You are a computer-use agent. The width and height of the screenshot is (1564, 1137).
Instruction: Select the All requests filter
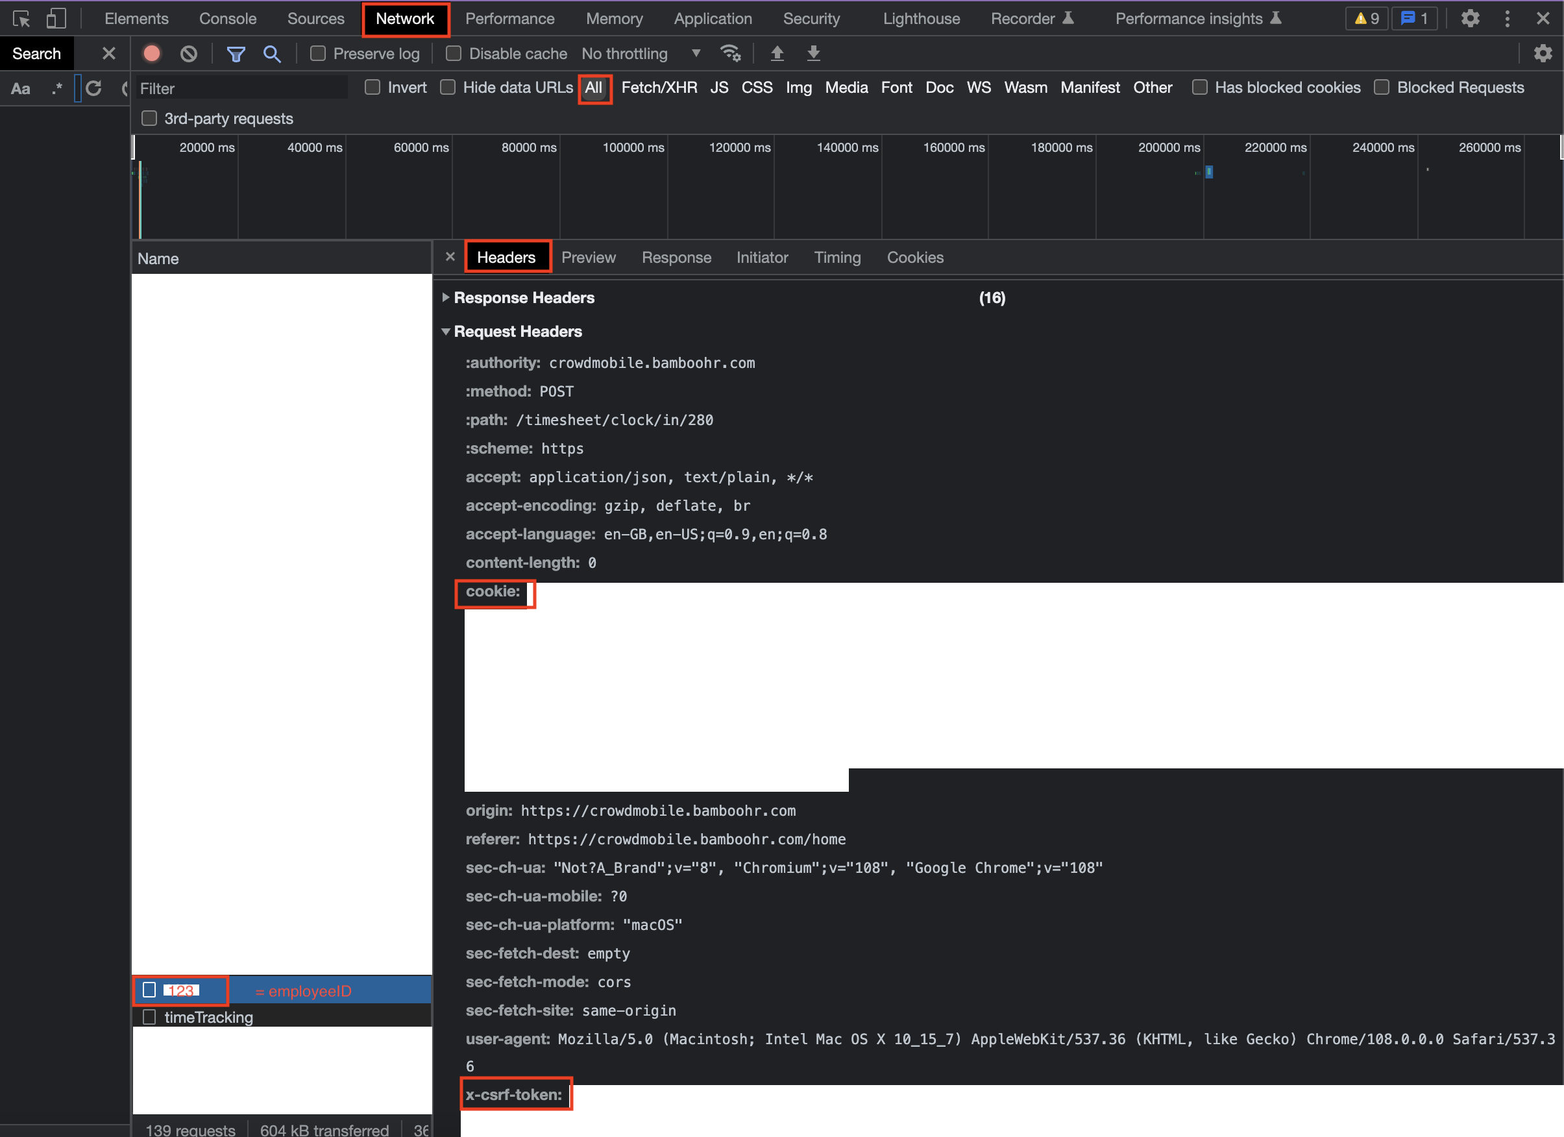coord(595,88)
